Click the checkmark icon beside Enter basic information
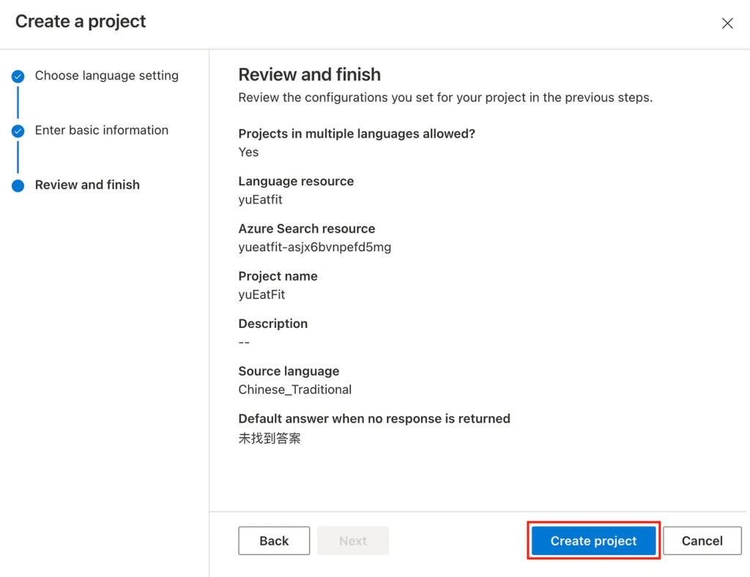This screenshot has width=750, height=577. tap(18, 131)
